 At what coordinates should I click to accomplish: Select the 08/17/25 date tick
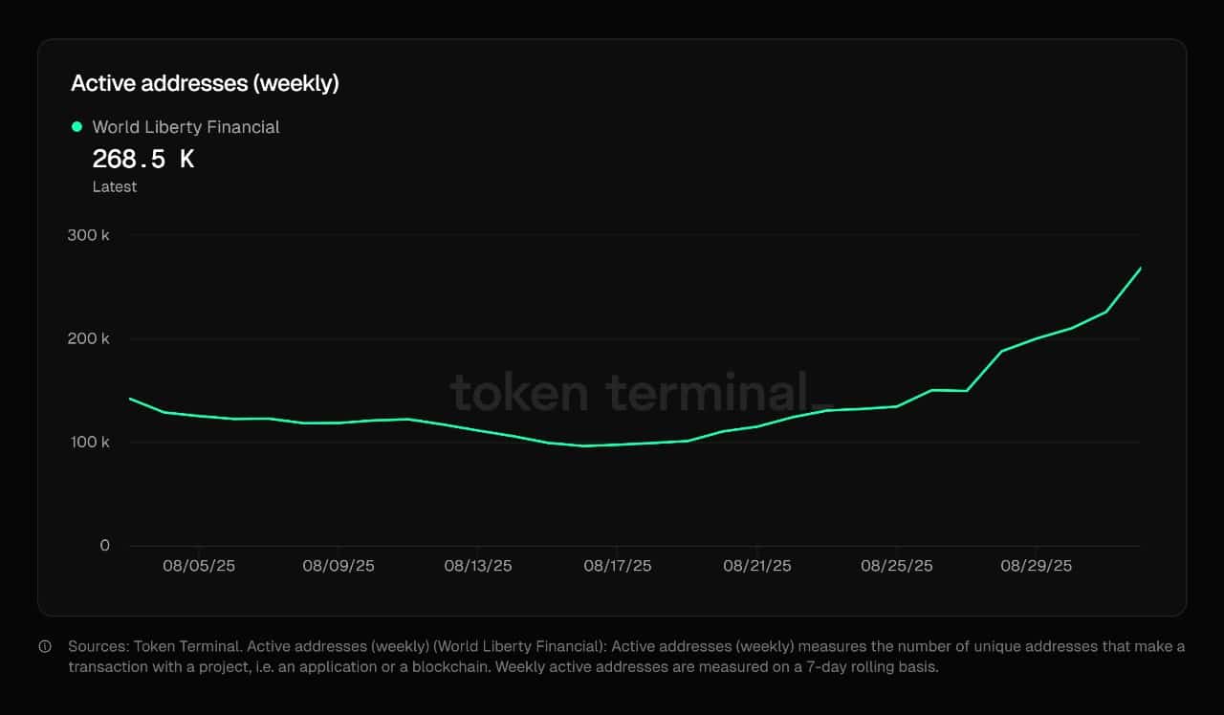(x=618, y=566)
